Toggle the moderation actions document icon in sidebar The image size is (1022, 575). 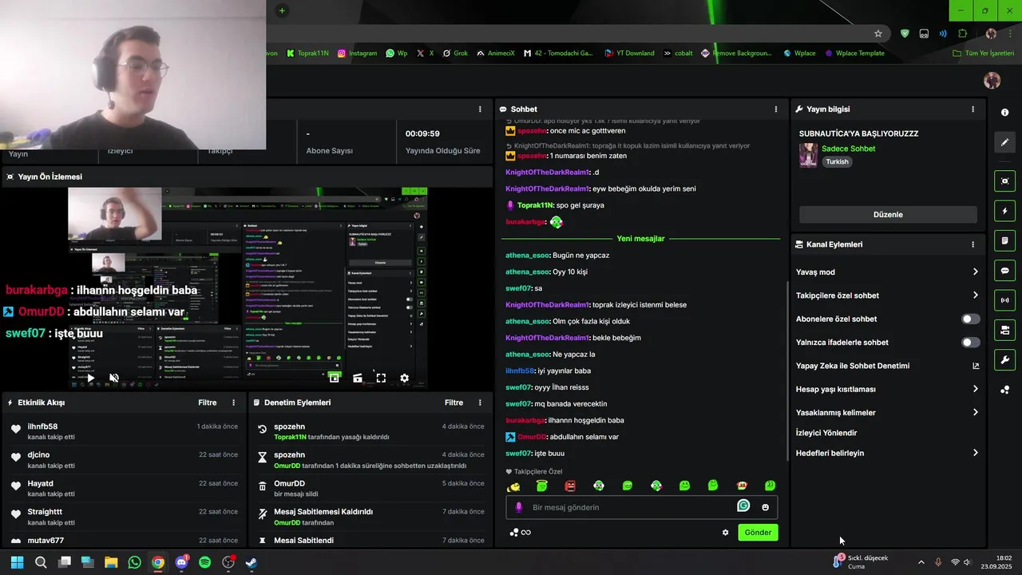[x=1005, y=240]
